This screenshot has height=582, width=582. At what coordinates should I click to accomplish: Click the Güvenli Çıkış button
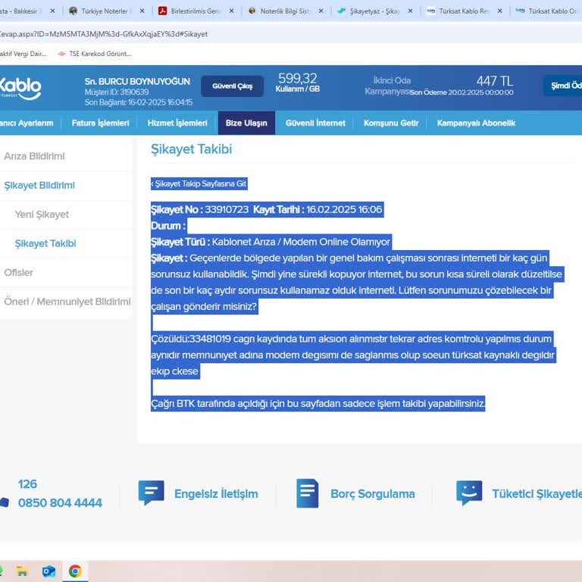click(233, 86)
